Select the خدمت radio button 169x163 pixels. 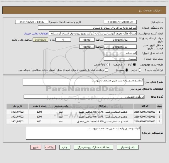click(123, 64)
